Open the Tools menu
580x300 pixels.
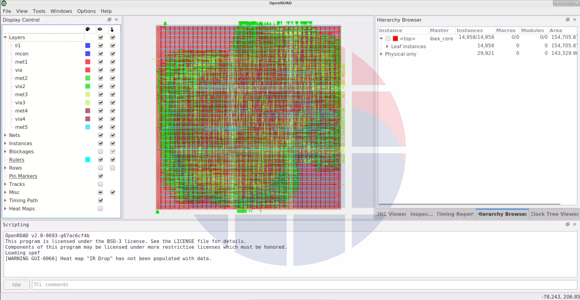39,11
